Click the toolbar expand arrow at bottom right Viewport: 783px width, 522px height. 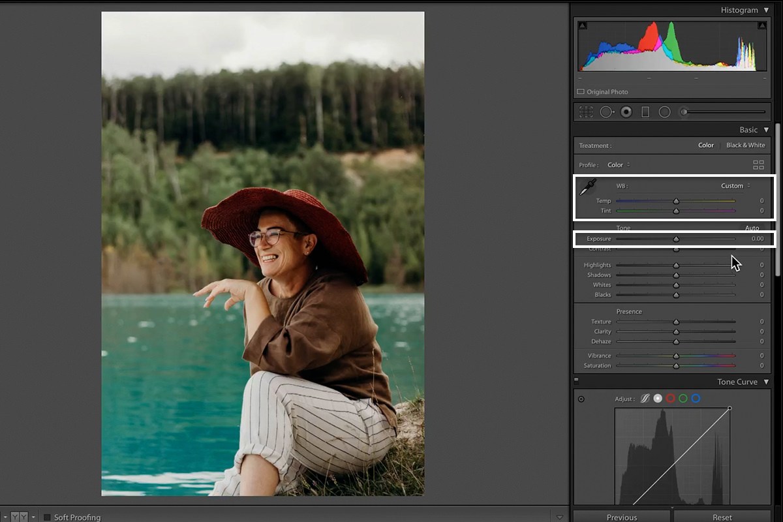pos(559,517)
